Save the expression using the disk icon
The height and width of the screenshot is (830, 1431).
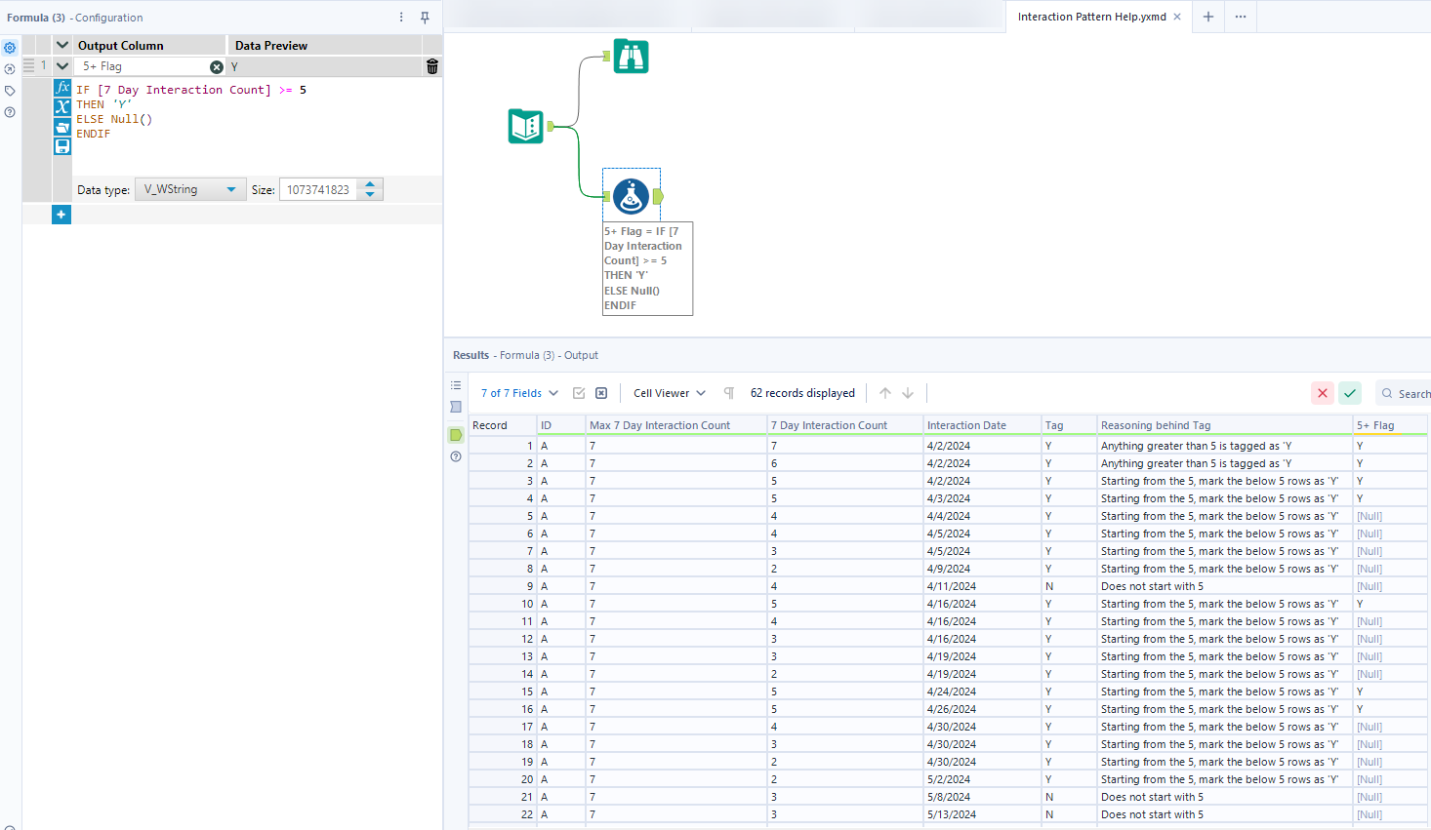62,146
